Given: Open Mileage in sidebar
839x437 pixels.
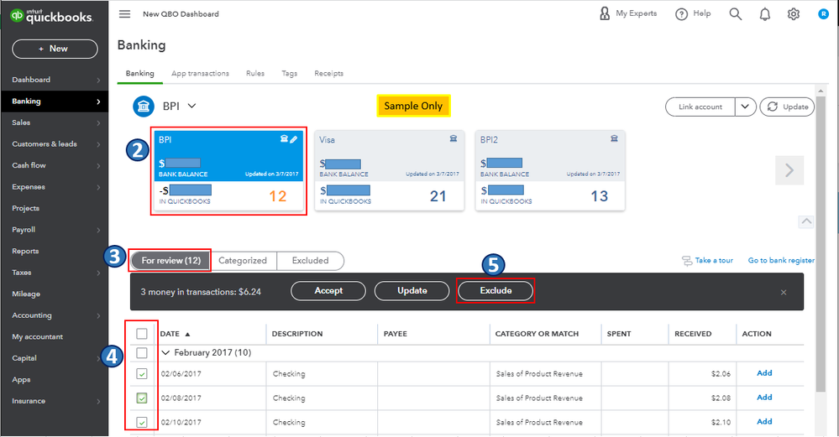Looking at the screenshot, I should pos(26,294).
